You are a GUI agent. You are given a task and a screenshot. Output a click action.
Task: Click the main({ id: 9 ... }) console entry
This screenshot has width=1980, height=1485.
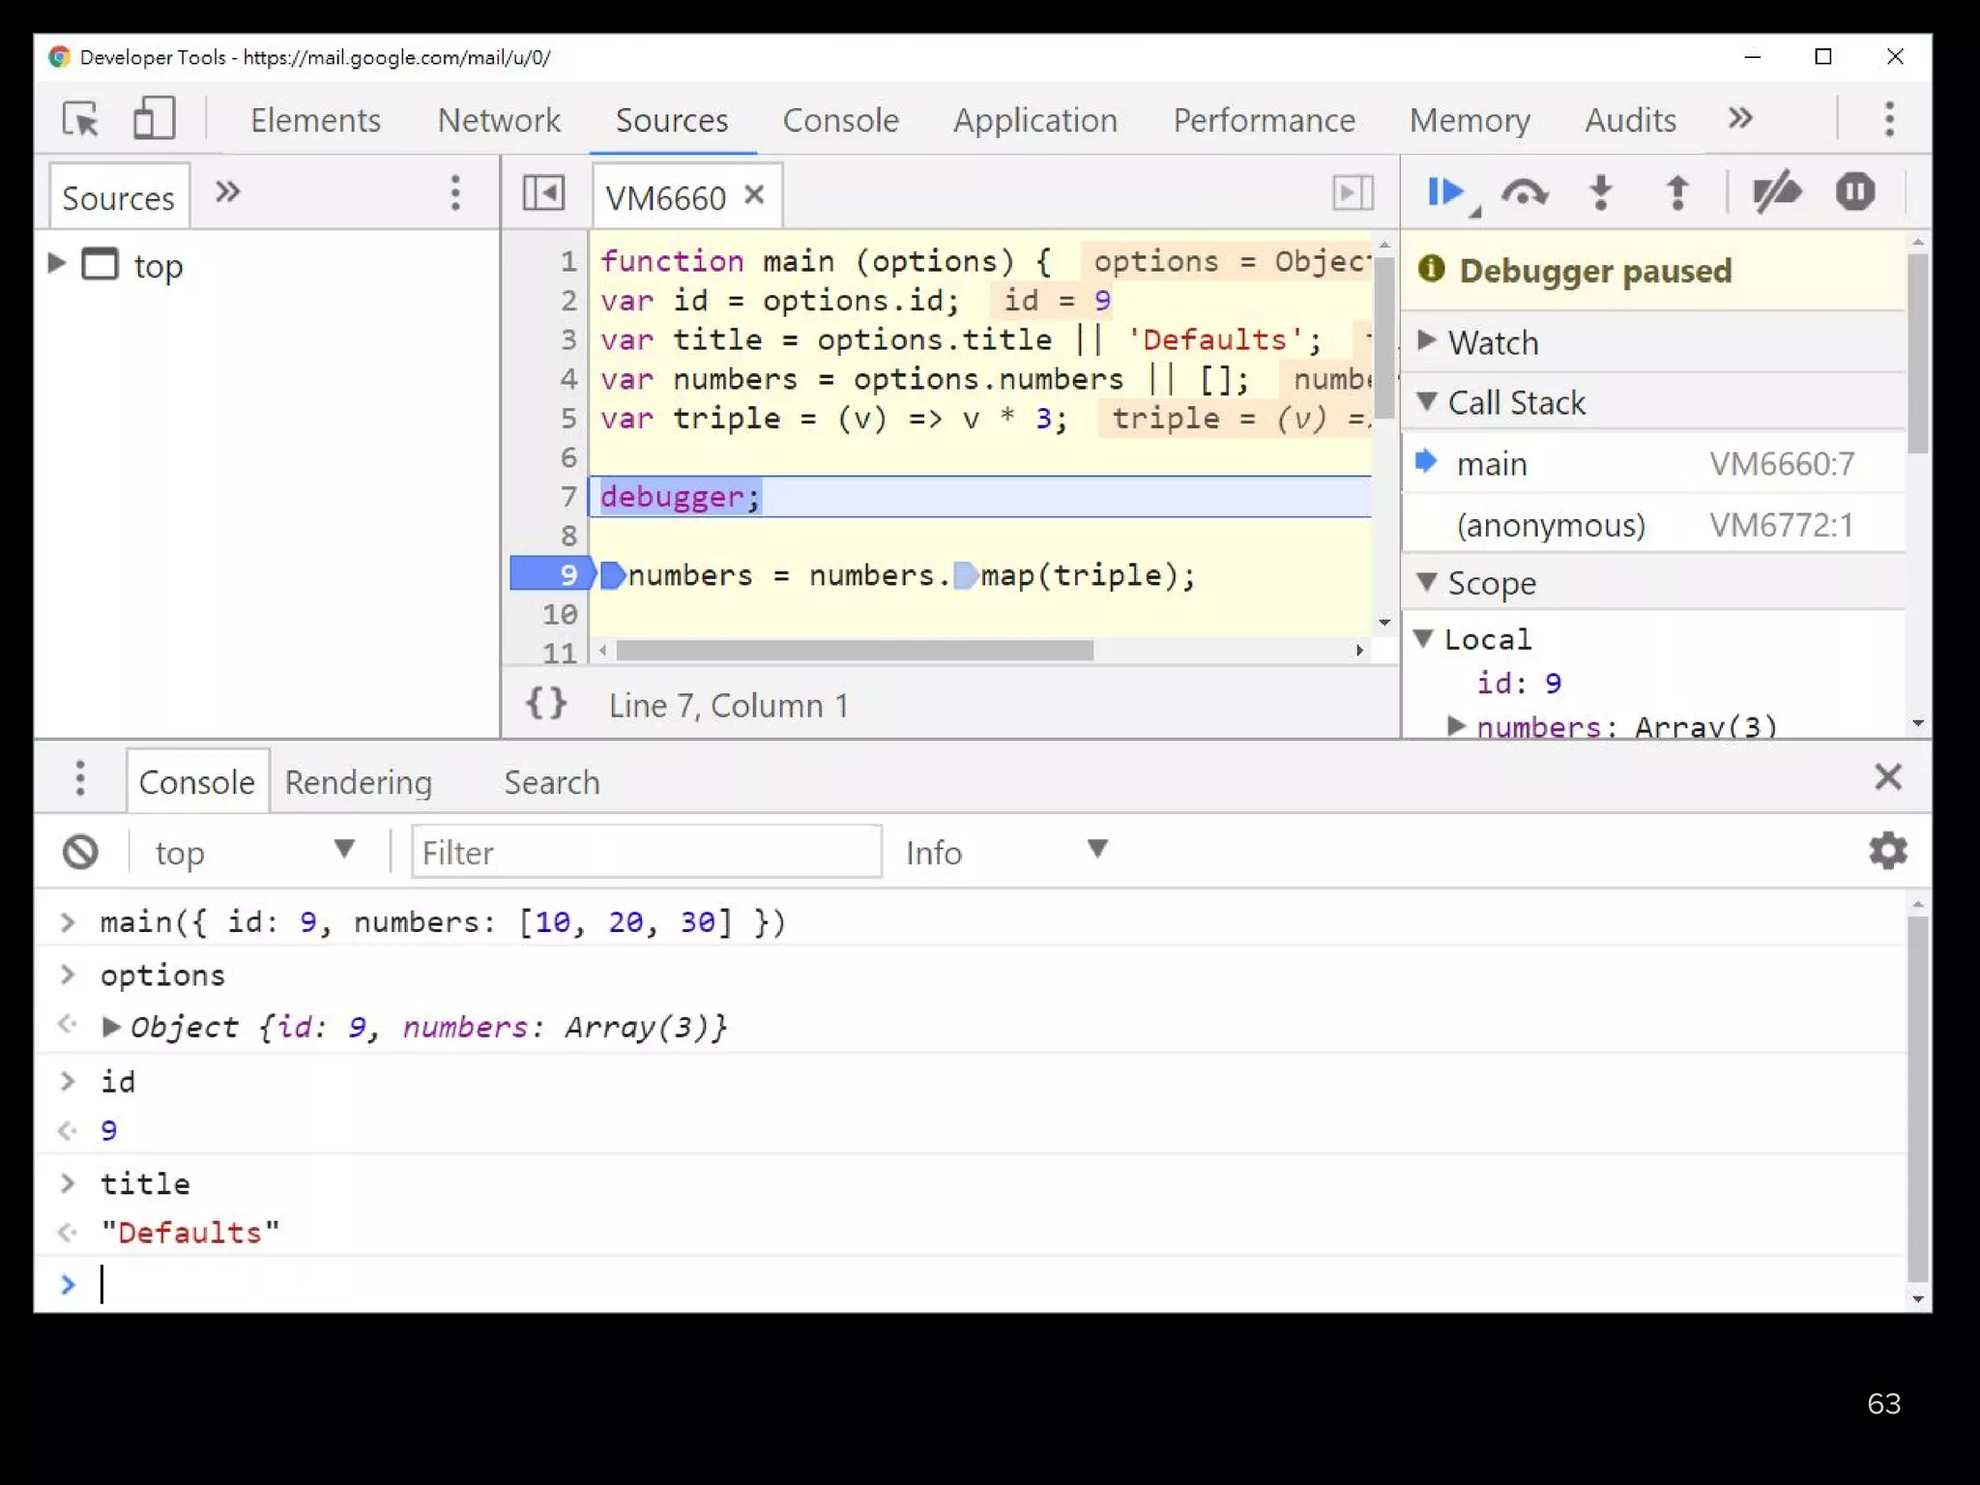tap(443, 921)
